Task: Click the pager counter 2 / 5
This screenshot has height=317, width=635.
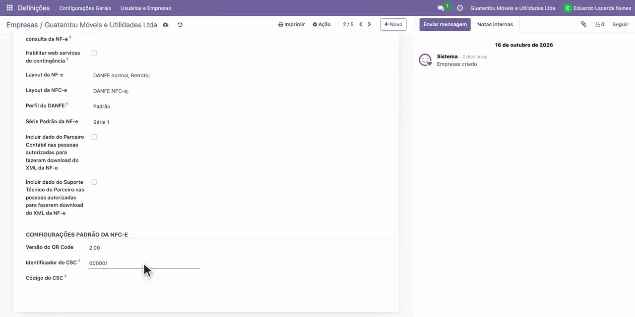Action: coord(348,24)
